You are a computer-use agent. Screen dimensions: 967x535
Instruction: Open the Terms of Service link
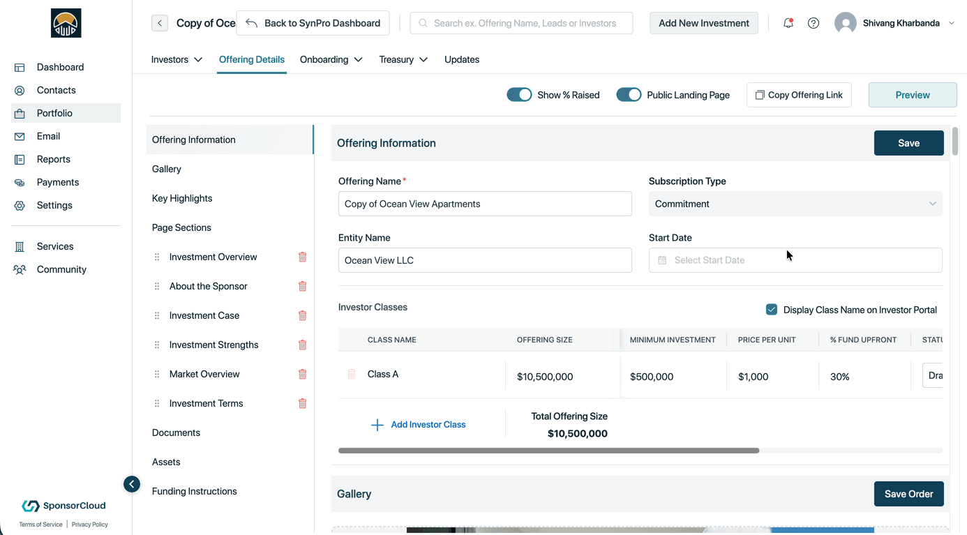pos(40,525)
